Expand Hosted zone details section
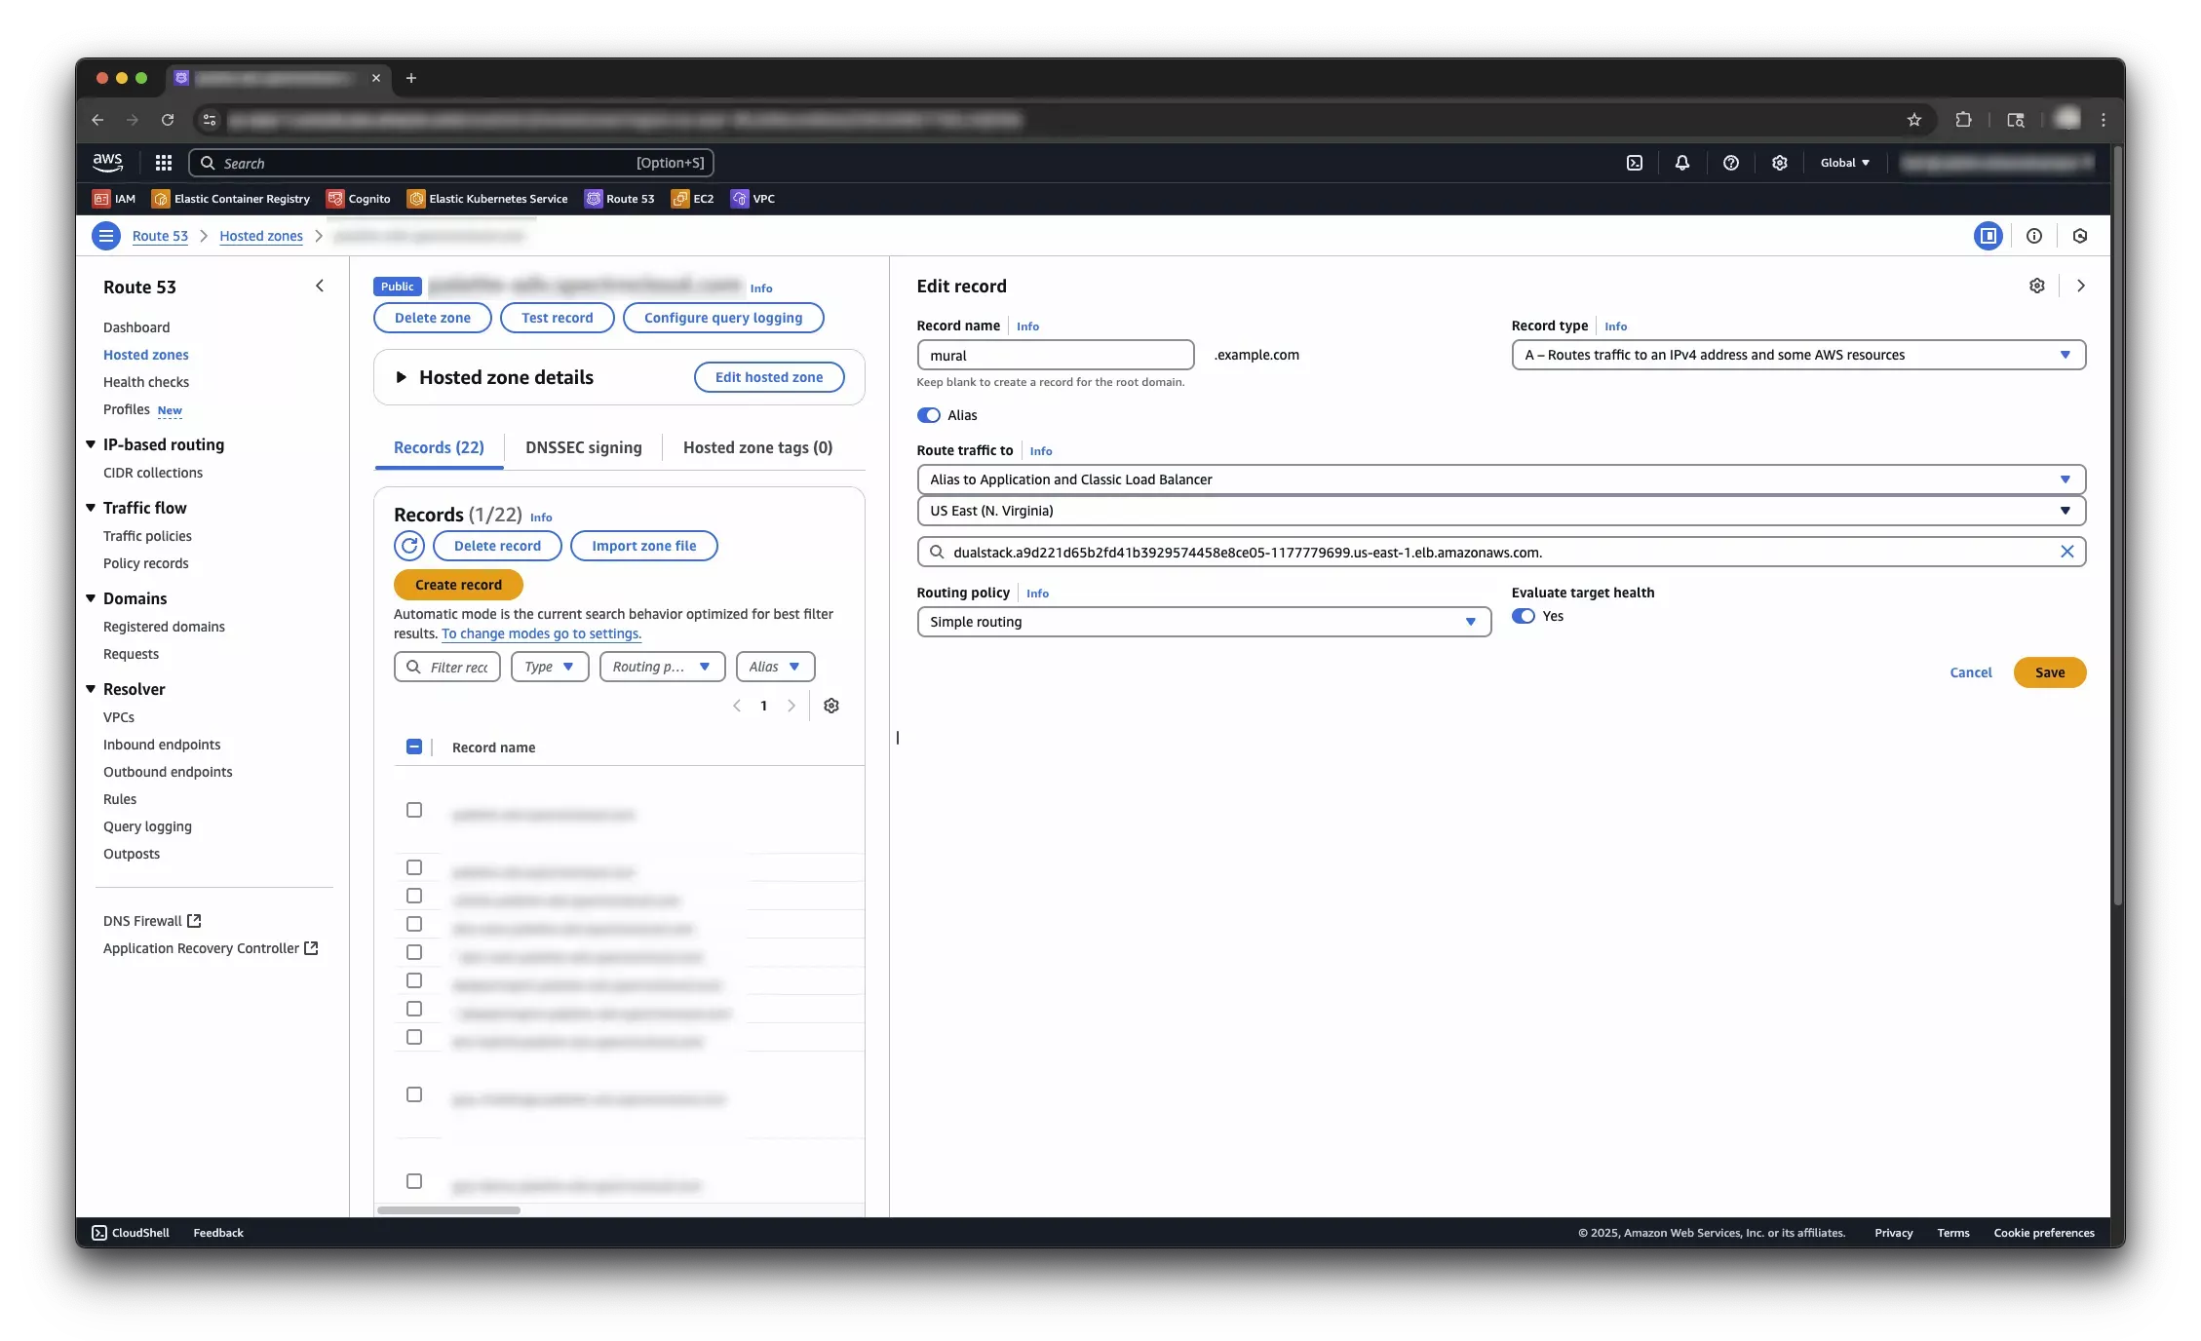 401,377
